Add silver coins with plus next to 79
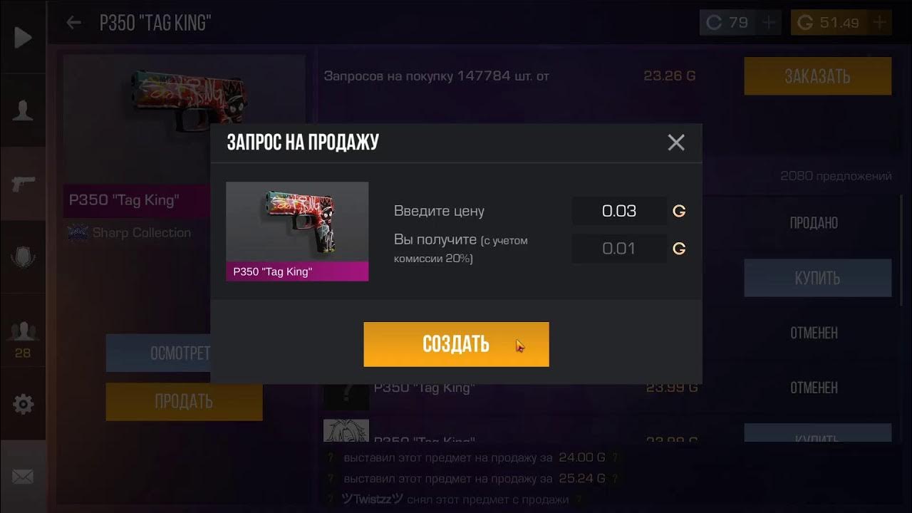This screenshot has width=912, height=513. [769, 23]
